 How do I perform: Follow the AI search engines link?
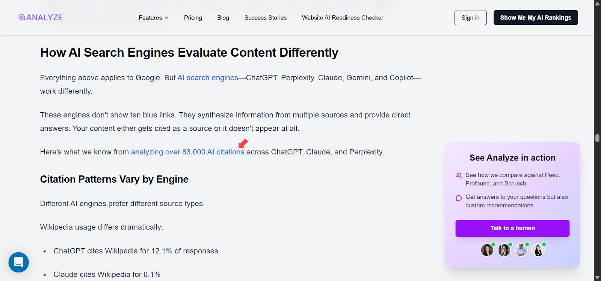pyautogui.click(x=208, y=78)
